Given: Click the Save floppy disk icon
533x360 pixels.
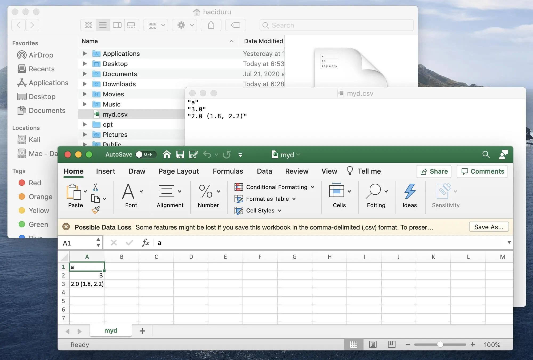Looking at the screenshot, I should pos(180,155).
